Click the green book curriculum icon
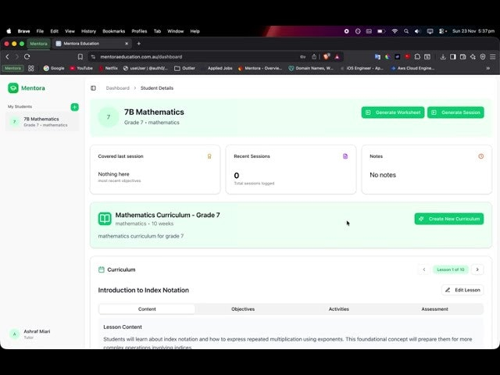The height and width of the screenshot is (375, 500). [x=105, y=219]
